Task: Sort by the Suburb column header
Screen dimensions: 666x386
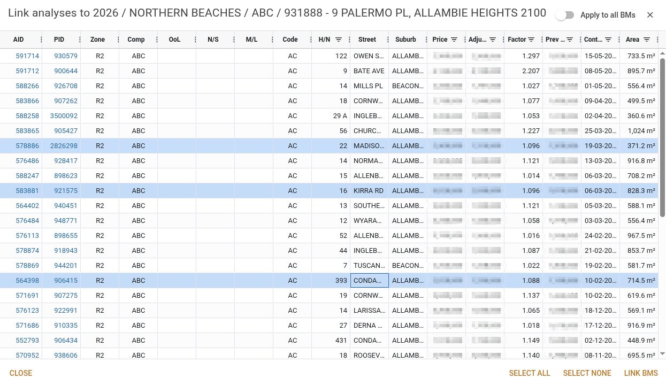Action: (x=405, y=40)
